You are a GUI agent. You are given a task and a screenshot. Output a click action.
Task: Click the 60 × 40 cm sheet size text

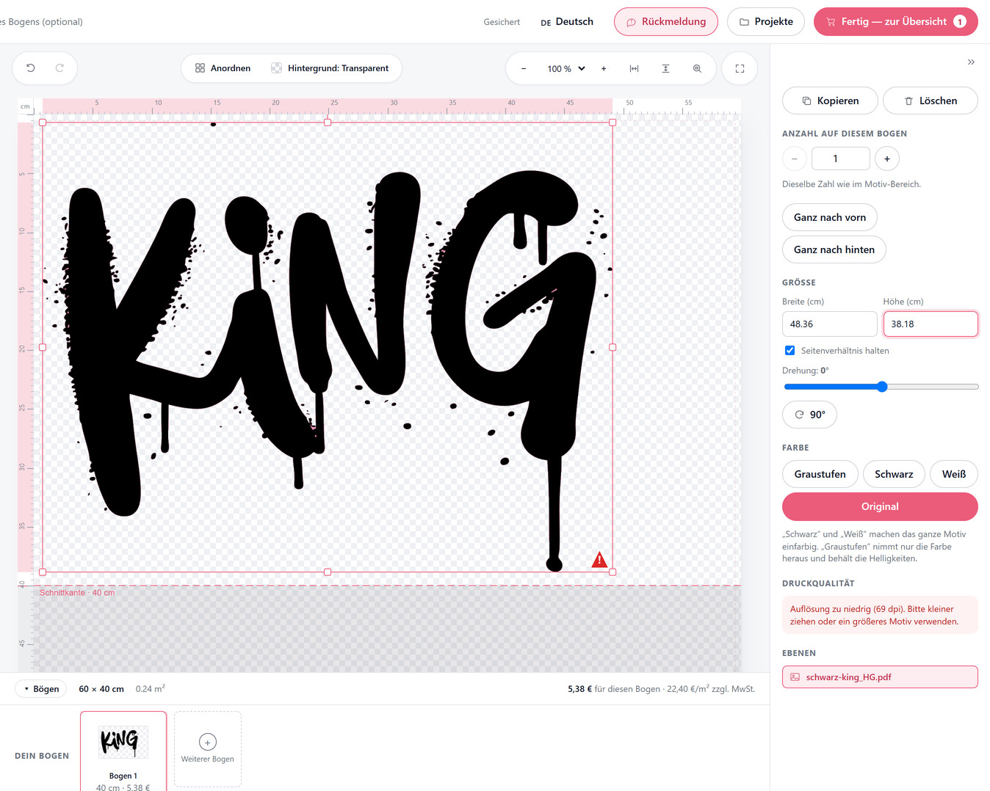click(101, 689)
